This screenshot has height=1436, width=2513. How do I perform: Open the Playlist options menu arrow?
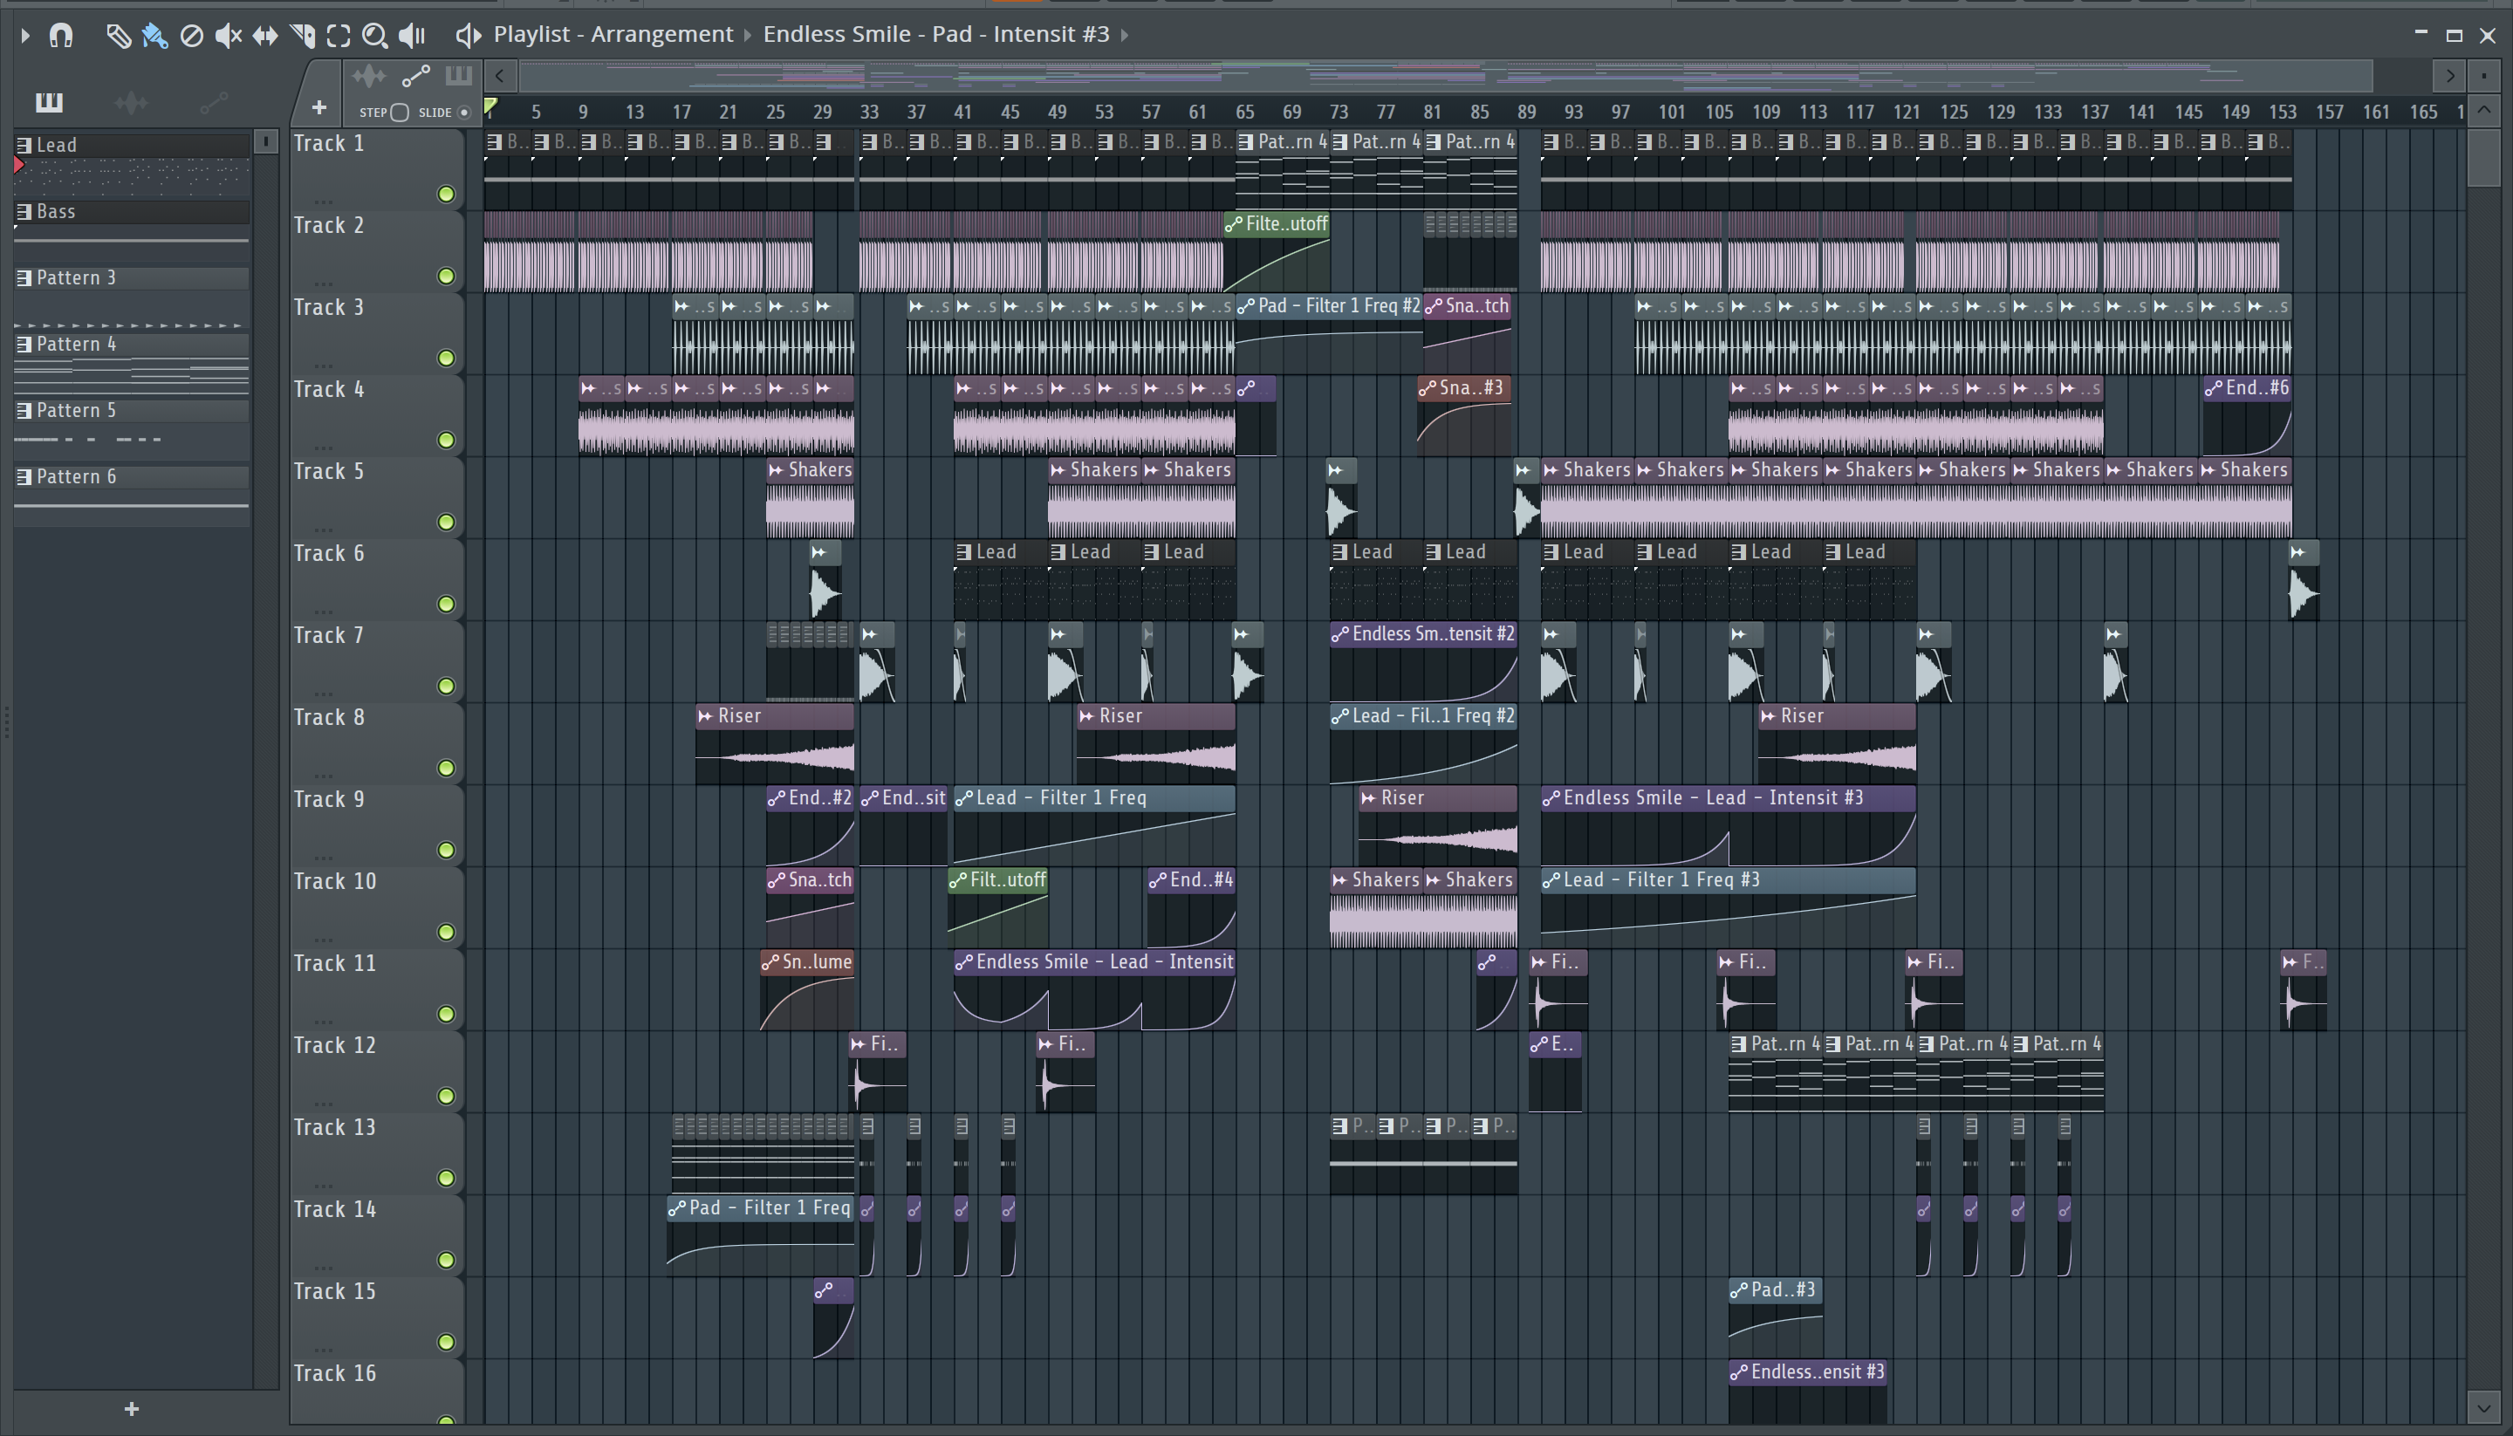pos(24,36)
